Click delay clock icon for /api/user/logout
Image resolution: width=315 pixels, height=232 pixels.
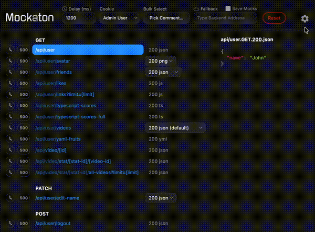(x=10, y=224)
